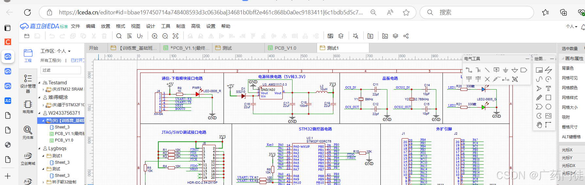585x185 pixels.
Task: Collapse the W2433756371 tree node
Action: click(x=40, y=113)
